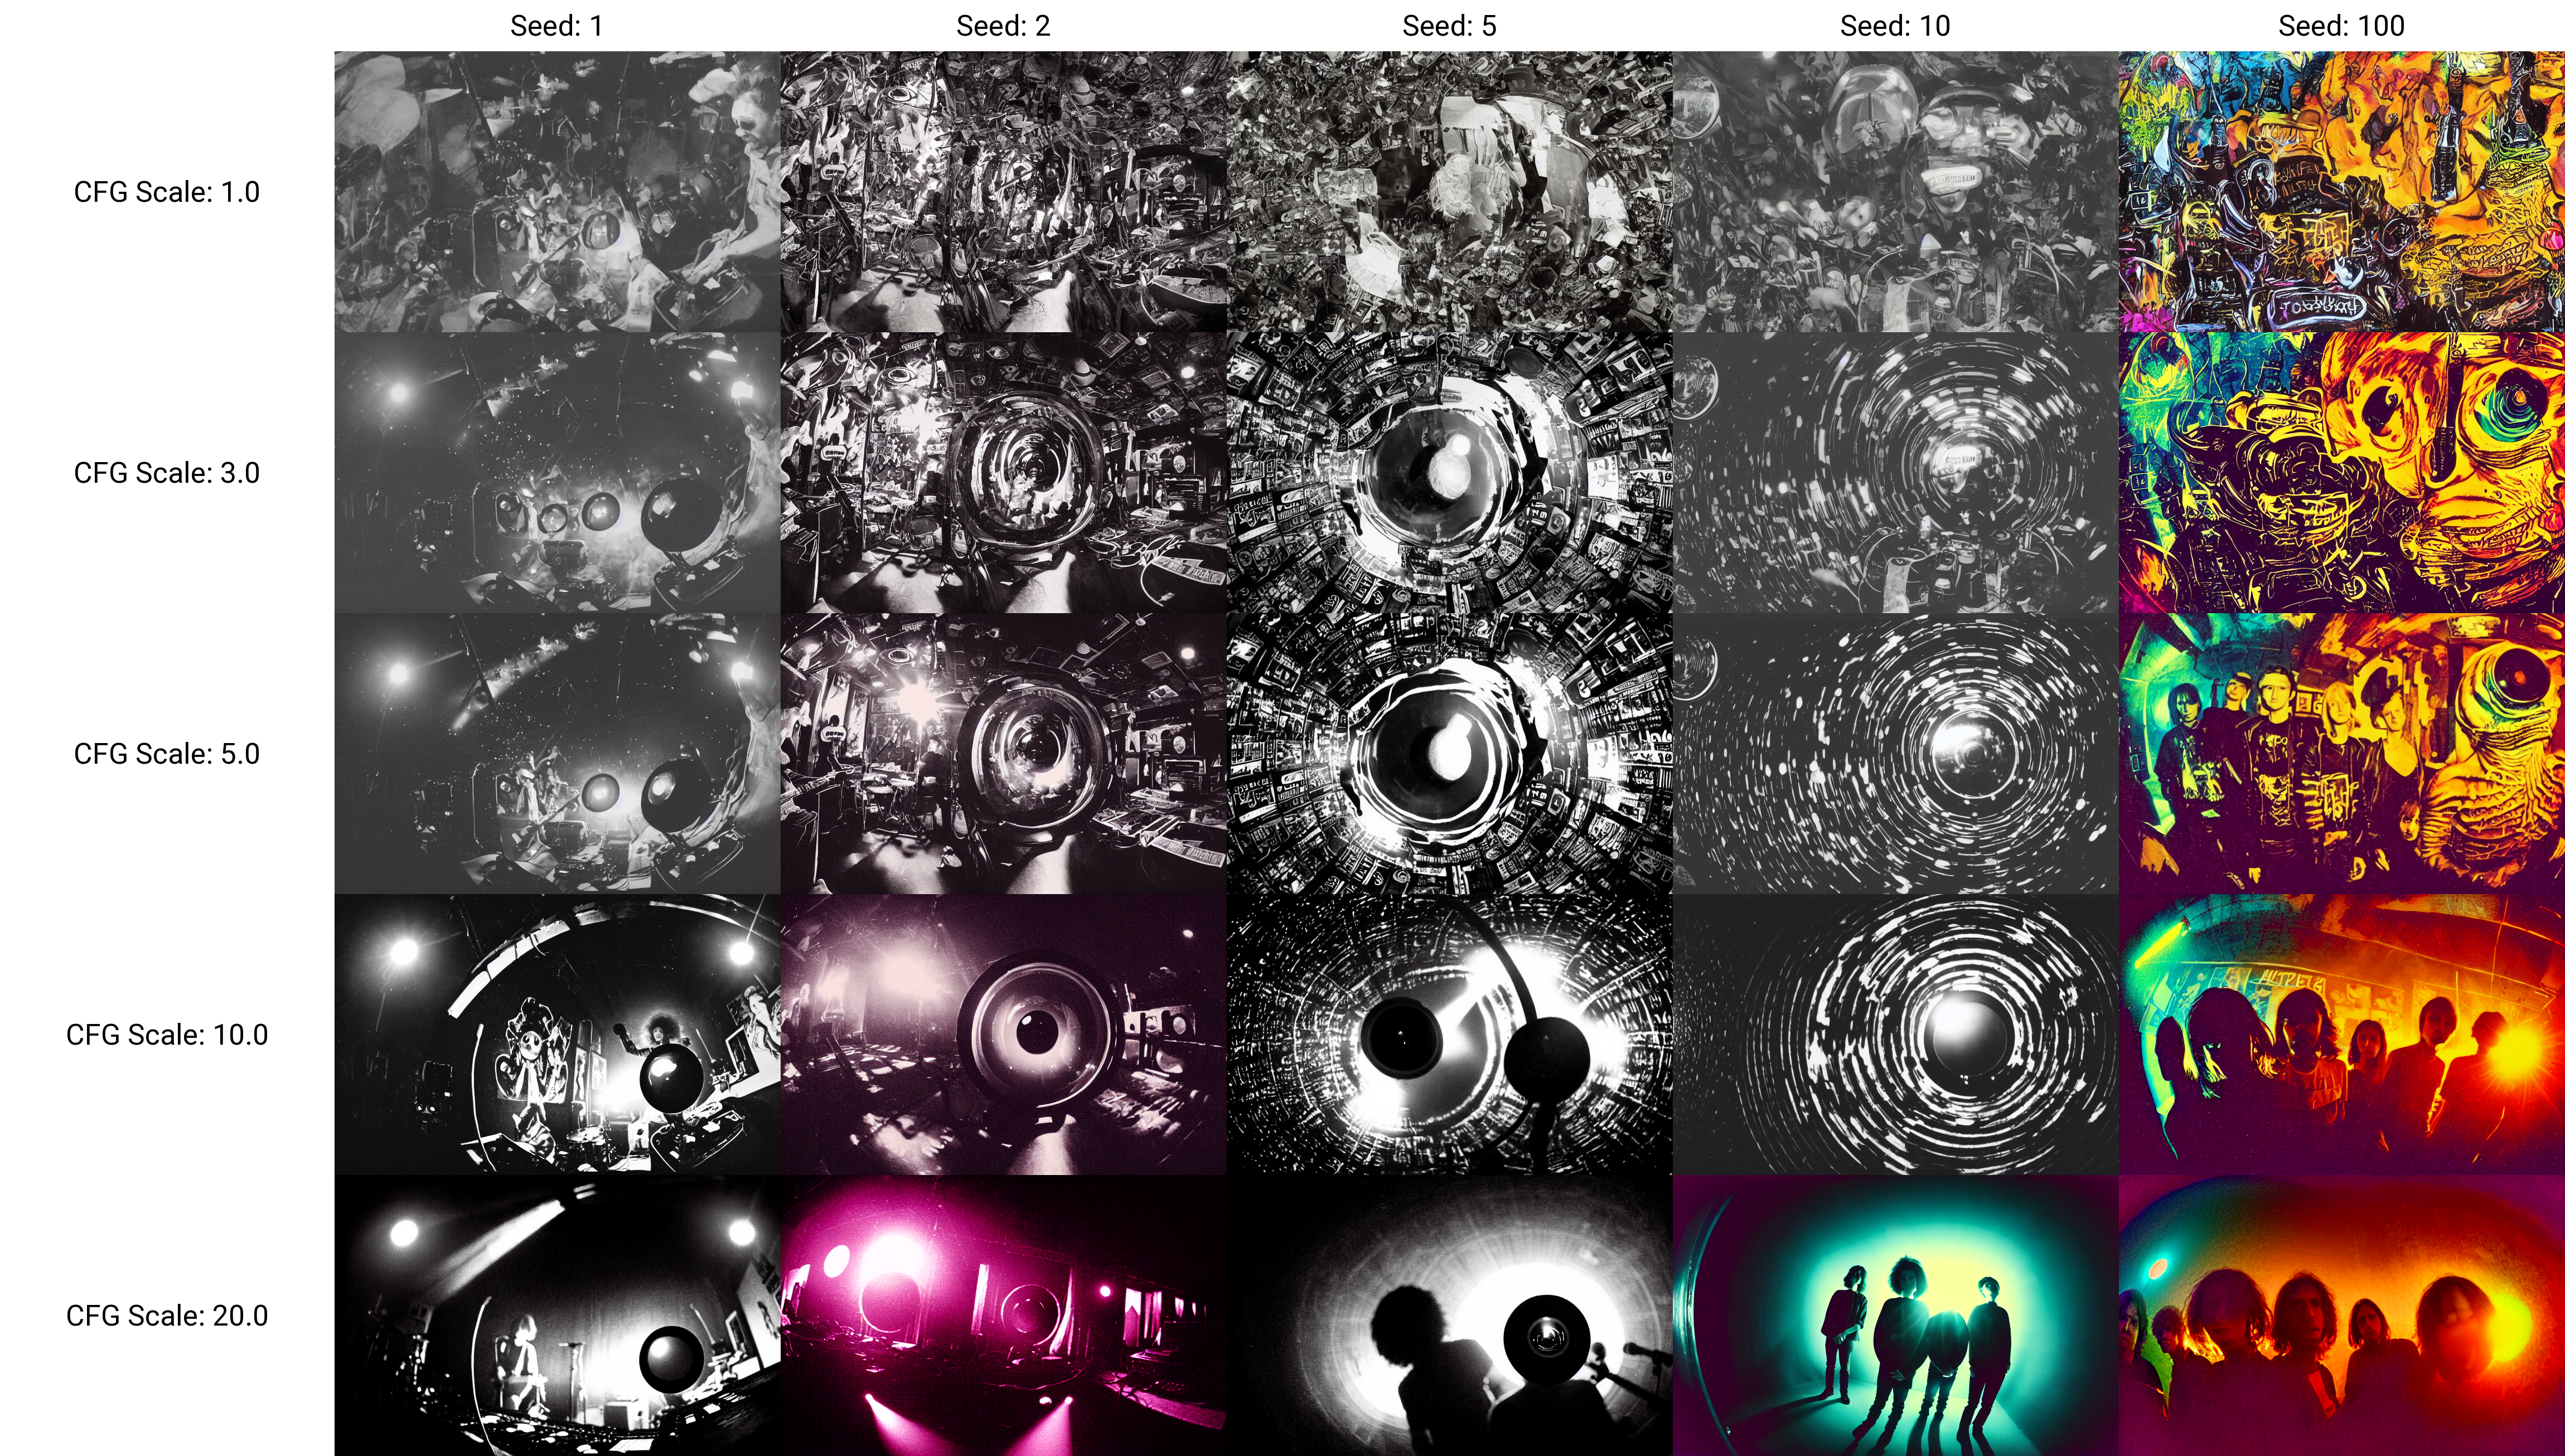The width and height of the screenshot is (2565, 1456).
Task: Click the CFG Scale: 5.0 row label
Action: (x=166, y=754)
